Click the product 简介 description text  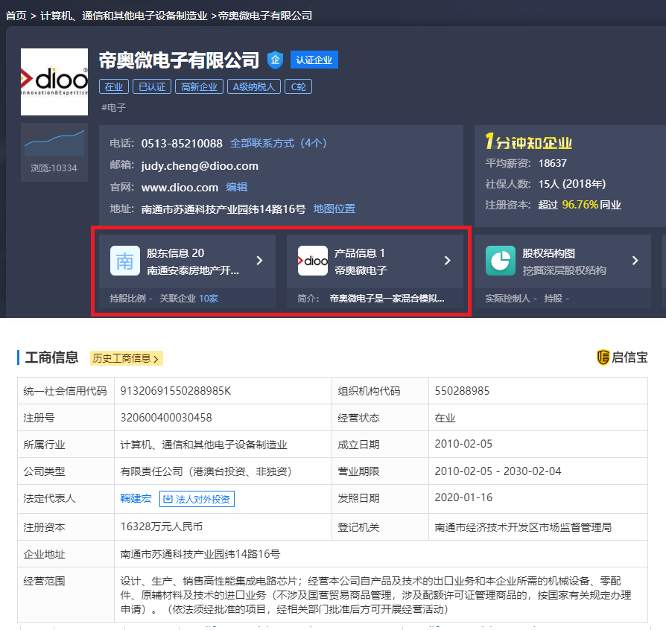pyautogui.click(x=387, y=299)
